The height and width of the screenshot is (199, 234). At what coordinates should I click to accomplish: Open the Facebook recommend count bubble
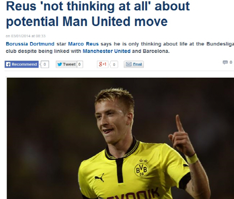[x=45, y=64]
